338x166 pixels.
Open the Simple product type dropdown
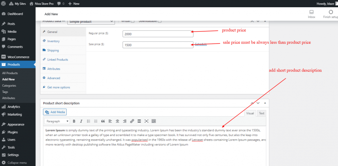[x=91, y=21]
